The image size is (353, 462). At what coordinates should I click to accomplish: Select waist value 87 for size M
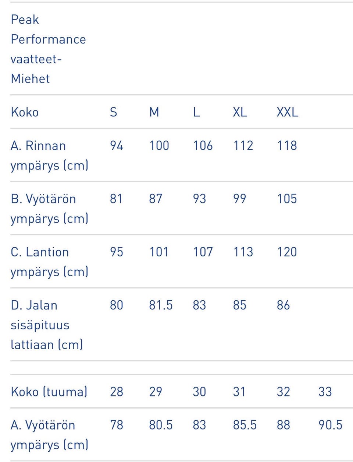pyautogui.click(x=156, y=199)
